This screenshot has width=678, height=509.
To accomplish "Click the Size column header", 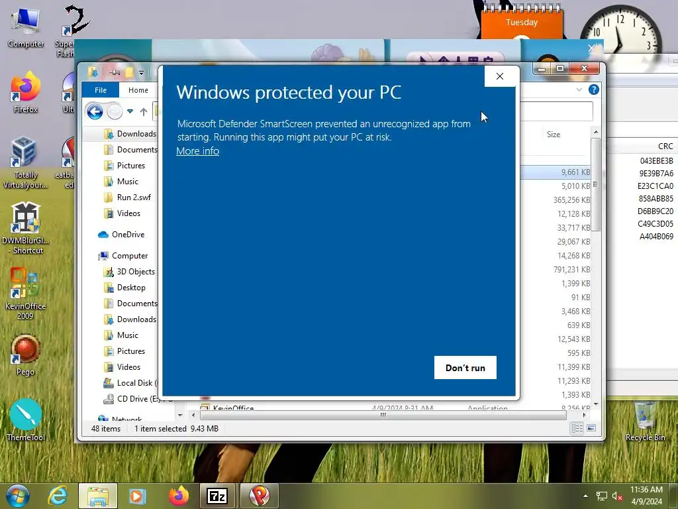I will [x=554, y=135].
